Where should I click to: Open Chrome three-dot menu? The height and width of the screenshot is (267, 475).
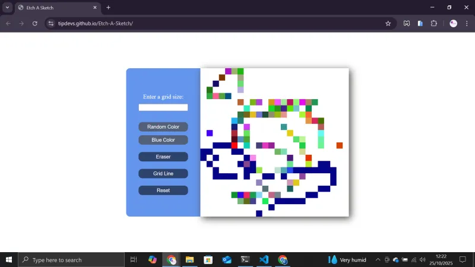tap(467, 23)
